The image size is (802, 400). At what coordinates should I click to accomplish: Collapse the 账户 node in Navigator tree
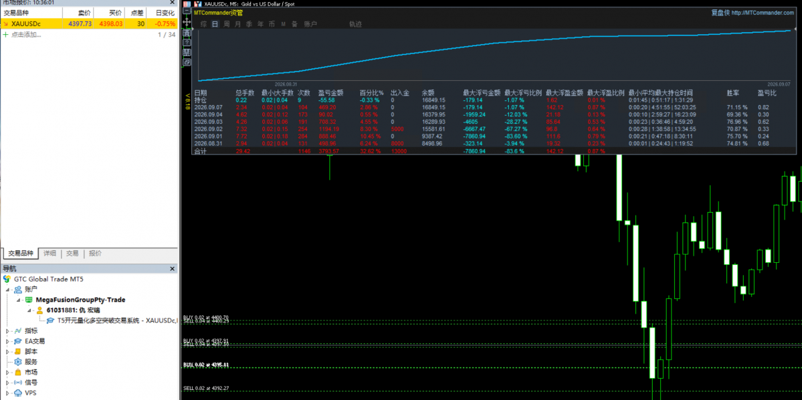tap(7, 290)
